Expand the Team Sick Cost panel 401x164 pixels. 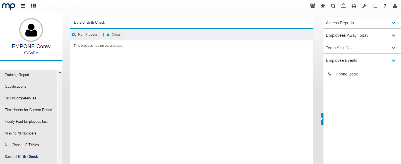[x=393, y=48]
